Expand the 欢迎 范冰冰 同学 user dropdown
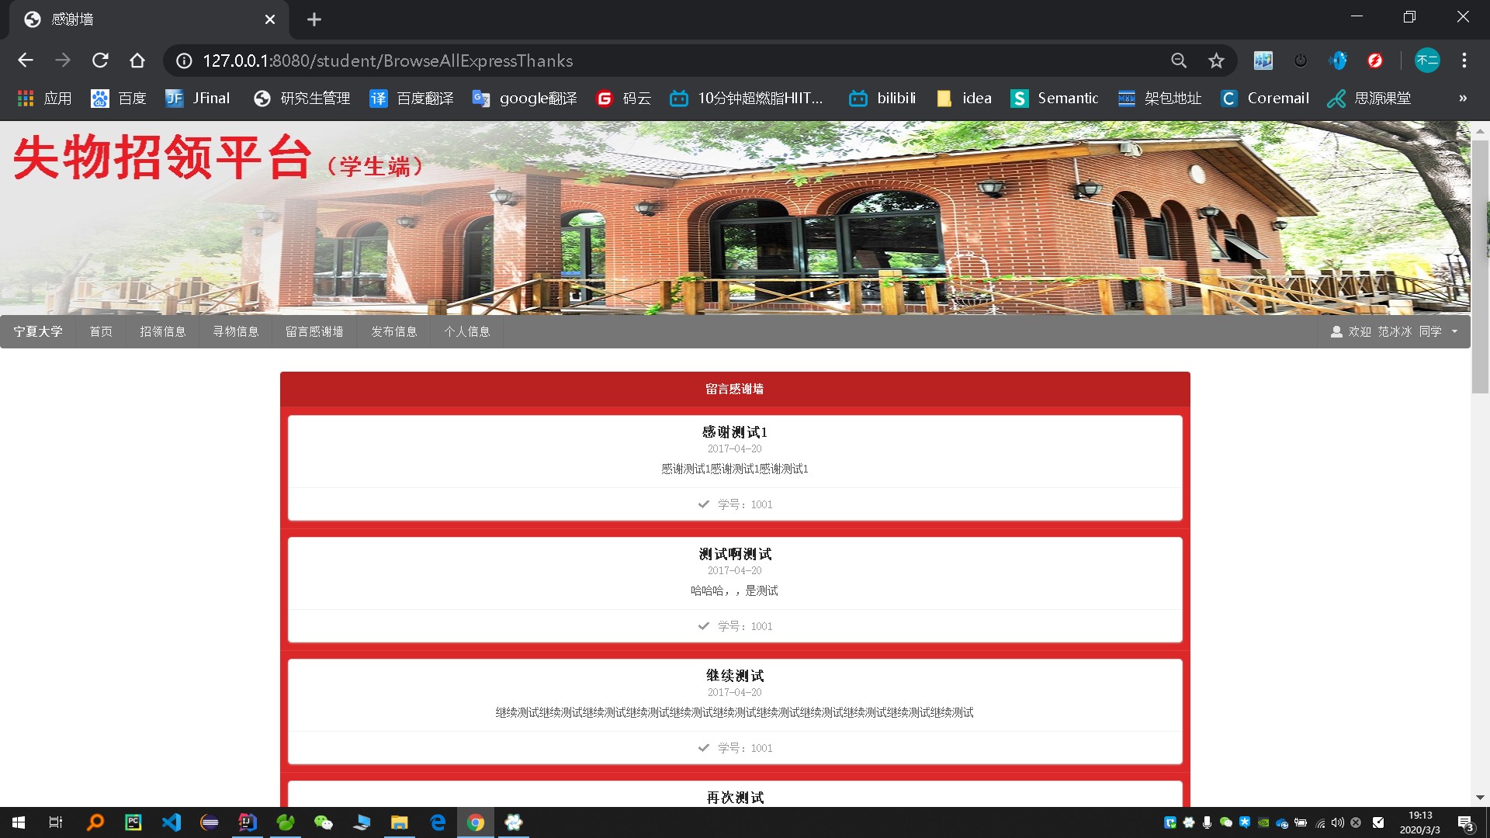The image size is (1490, 838). pyautogui.click(x=1395, y=331)
